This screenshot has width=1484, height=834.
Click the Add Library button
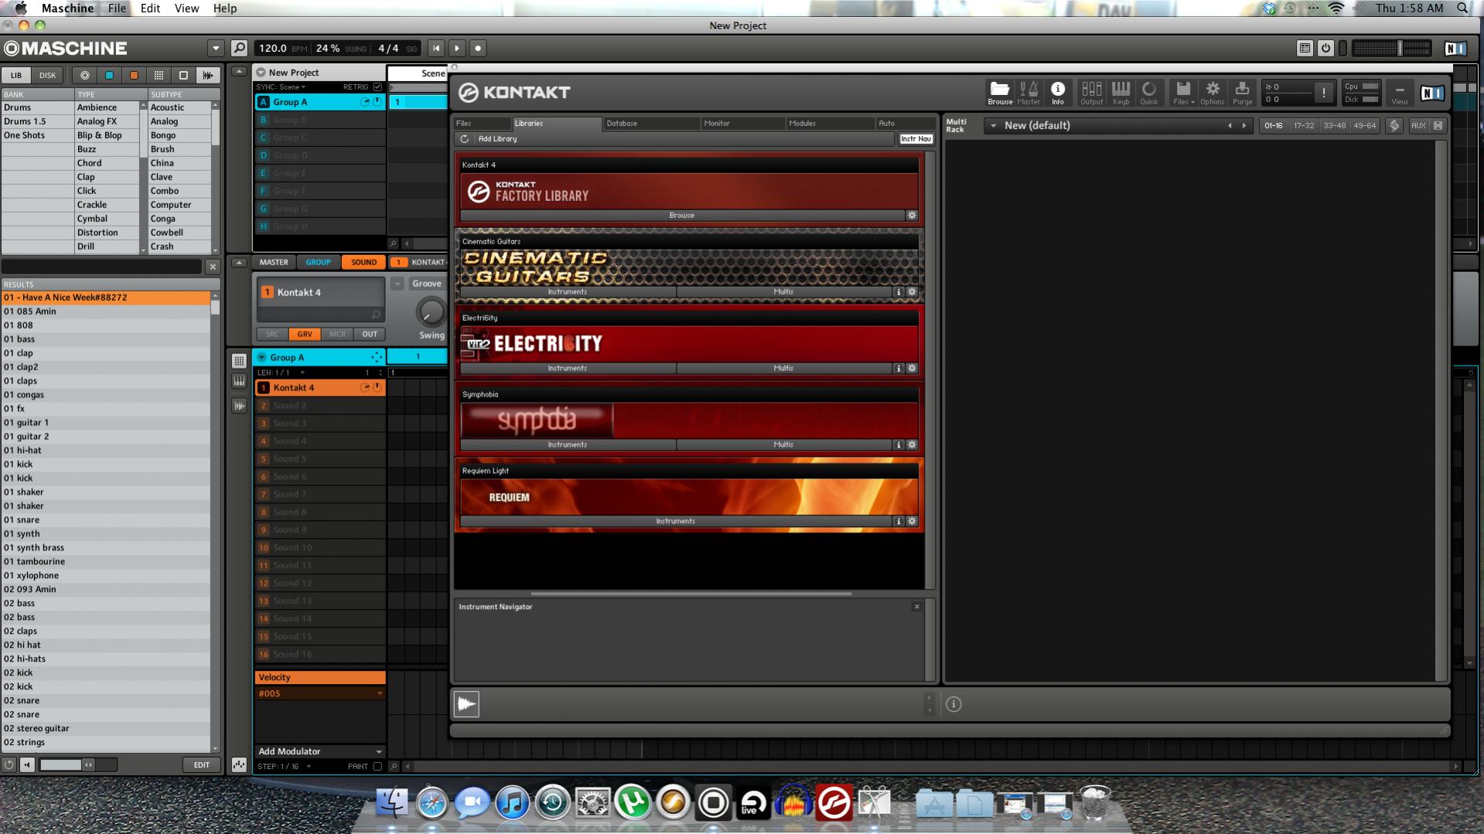tap(497, 139)
